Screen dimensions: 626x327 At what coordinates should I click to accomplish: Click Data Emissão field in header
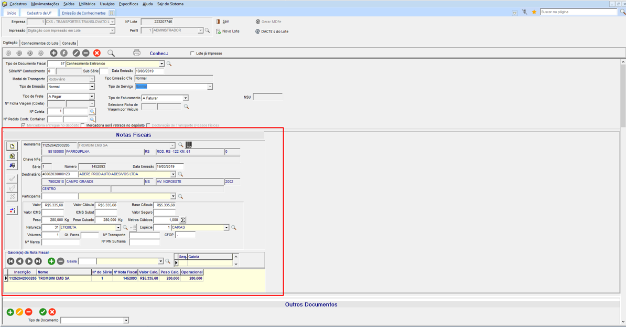click(149, 71)
